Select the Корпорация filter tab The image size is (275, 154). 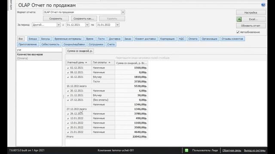coord(167,39)
